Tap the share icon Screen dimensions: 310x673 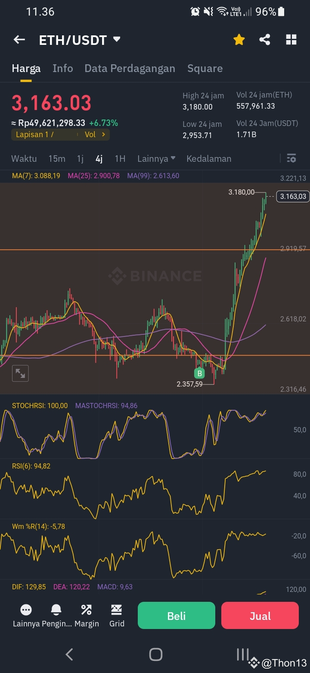(265, 40)
